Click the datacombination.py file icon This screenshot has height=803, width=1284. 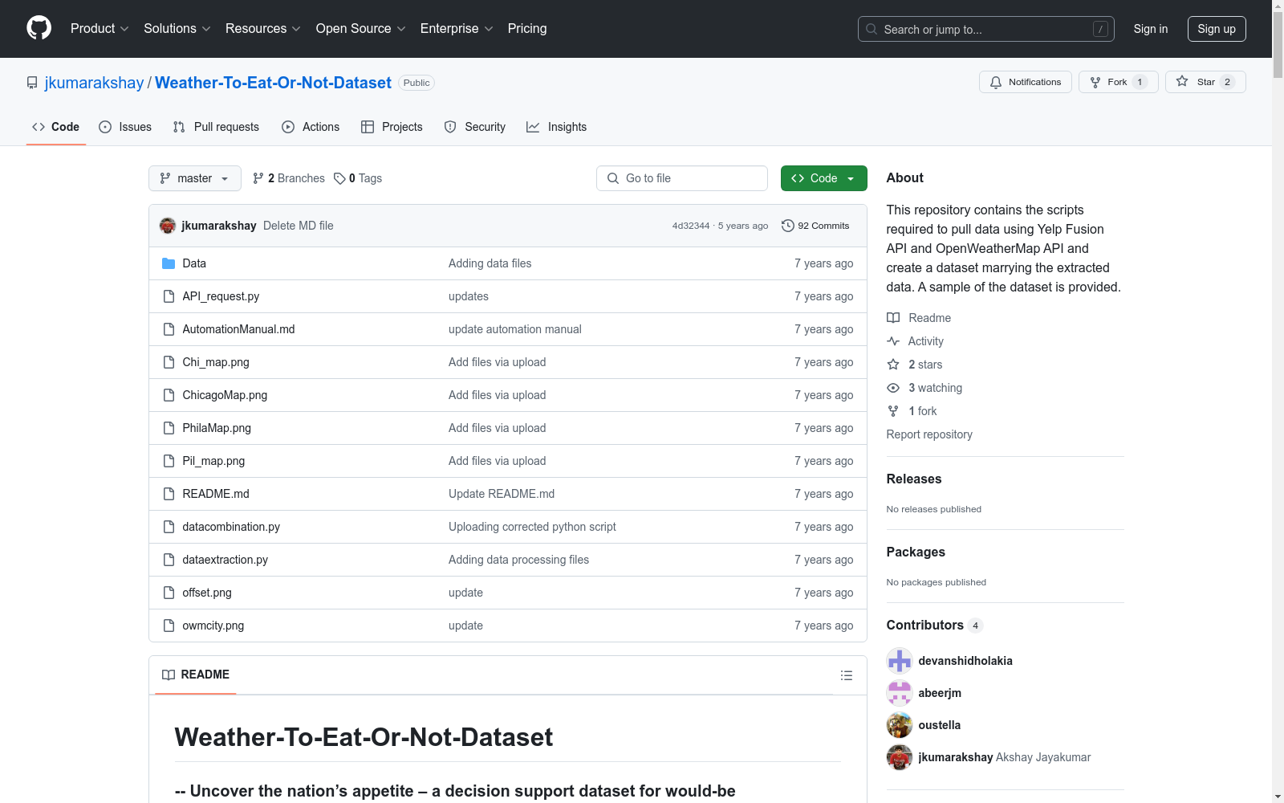(169, 527)
